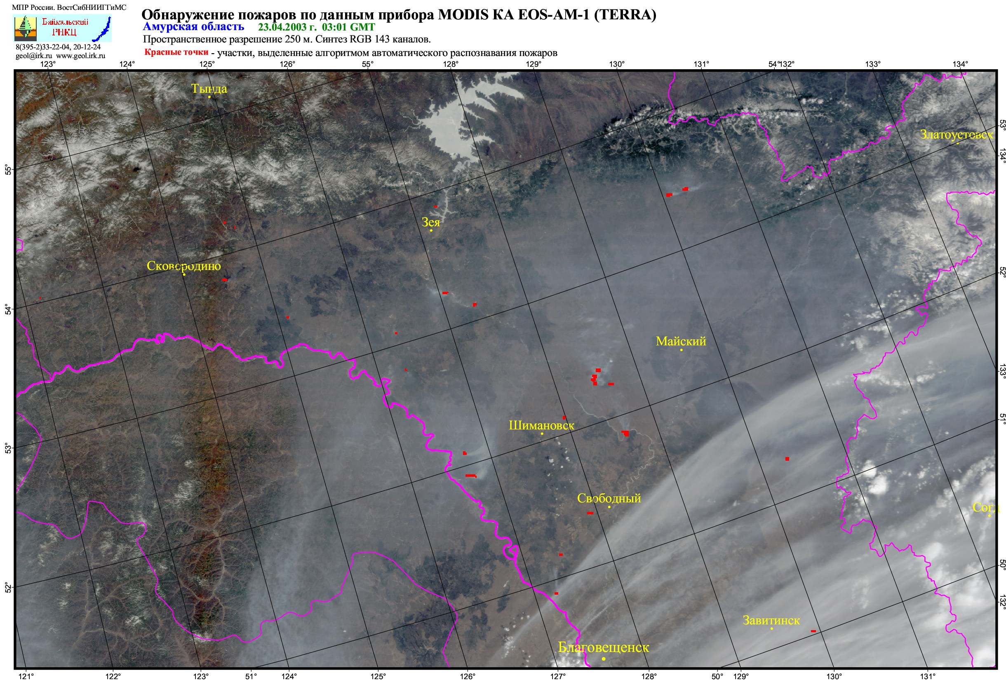Click the yellow dot marking Тында
This screenshot has width=1006, height=680.
click(209, 97)
